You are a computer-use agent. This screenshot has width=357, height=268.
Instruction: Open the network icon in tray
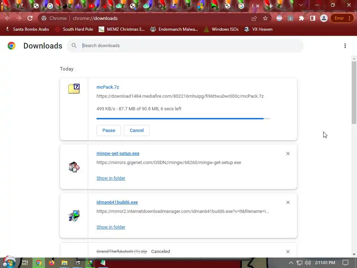point(299,263)
